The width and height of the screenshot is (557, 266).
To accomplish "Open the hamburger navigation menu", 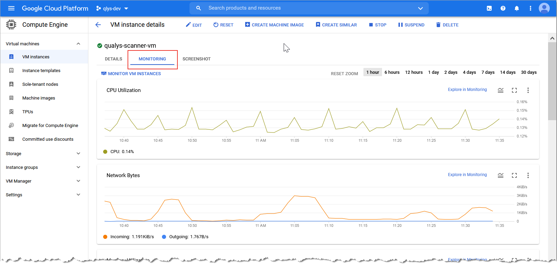I will (x=11, y=8).
